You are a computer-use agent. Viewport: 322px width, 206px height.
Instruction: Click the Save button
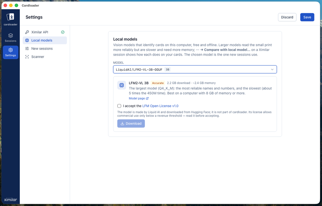(x=307, y=17)
